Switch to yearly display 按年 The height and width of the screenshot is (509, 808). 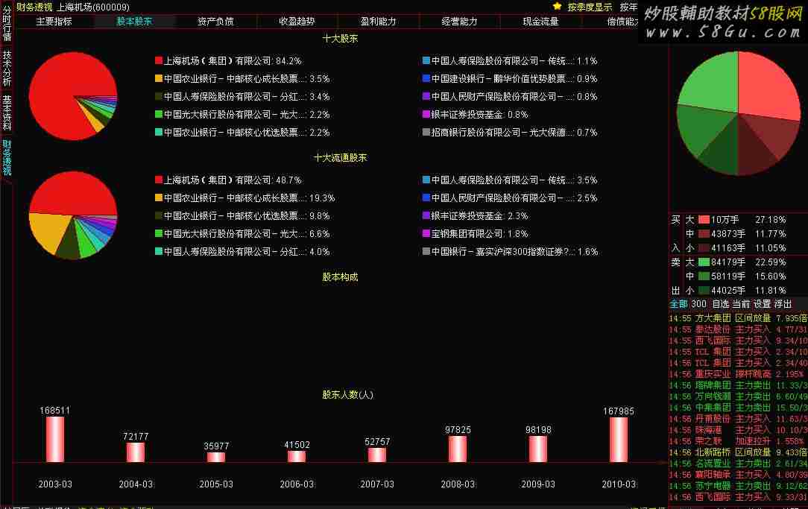tap(628, 7)
